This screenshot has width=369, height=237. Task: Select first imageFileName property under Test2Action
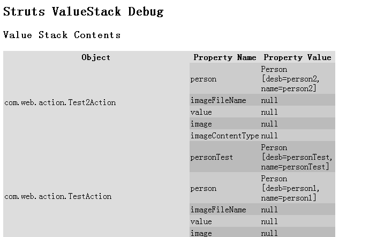pyautogui.click(x=218, y=100)
